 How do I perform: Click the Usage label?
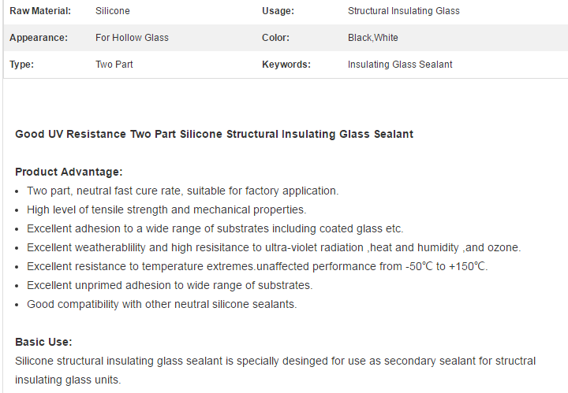[x=278, y=11]
